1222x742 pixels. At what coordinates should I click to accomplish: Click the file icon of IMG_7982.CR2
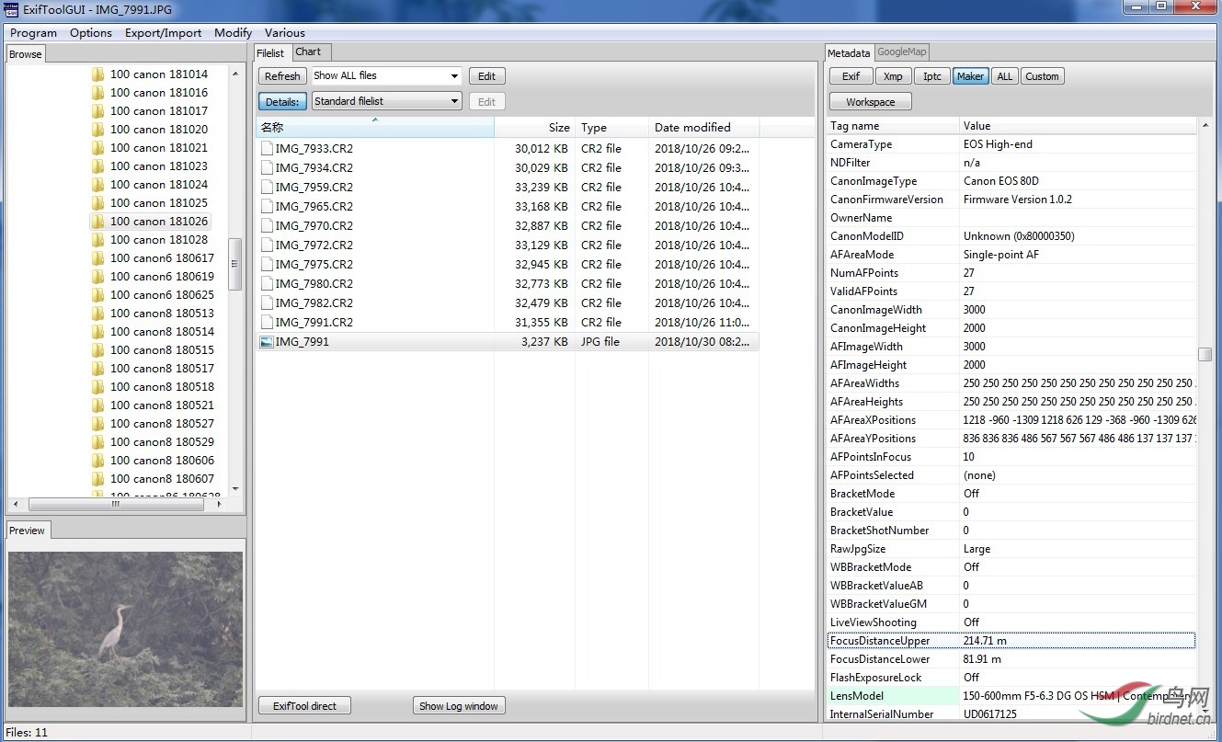pos(267,303)
